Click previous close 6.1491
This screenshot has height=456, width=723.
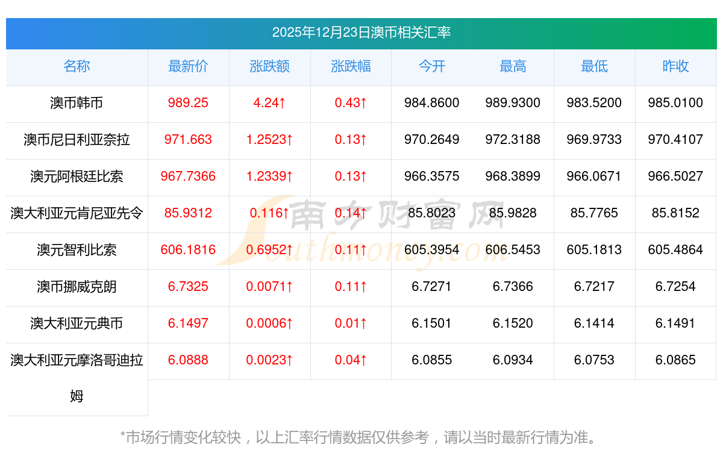675,323
